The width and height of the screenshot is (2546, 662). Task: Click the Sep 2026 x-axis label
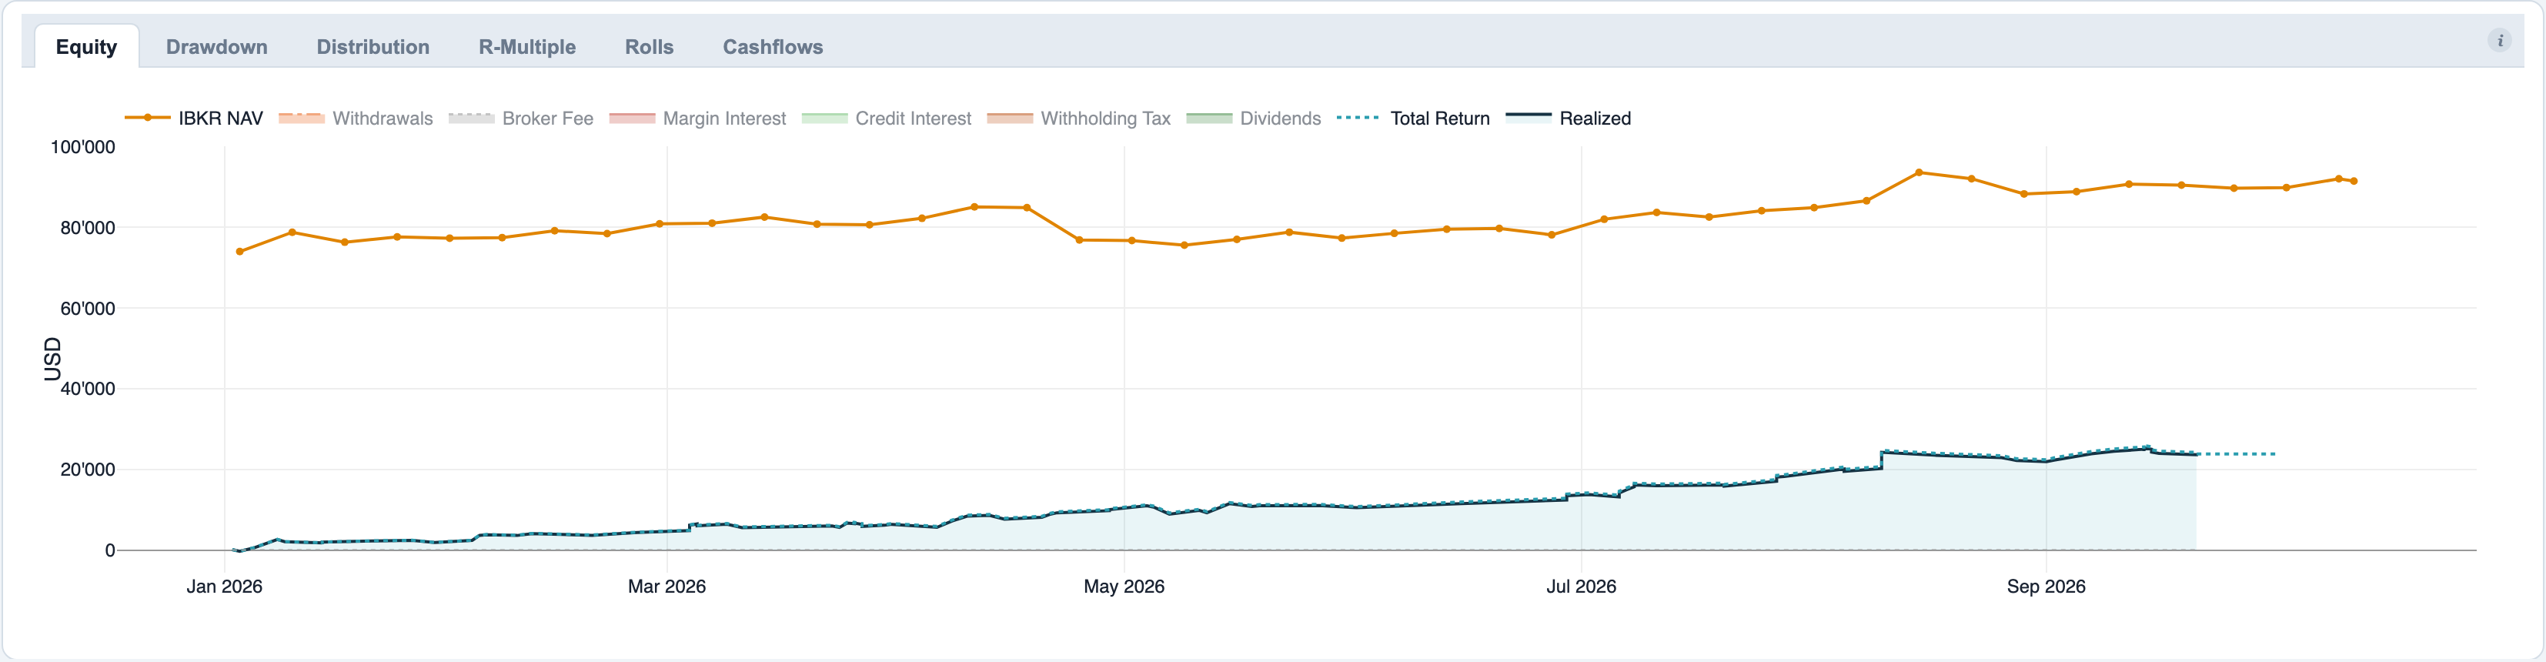(2046, 586)
